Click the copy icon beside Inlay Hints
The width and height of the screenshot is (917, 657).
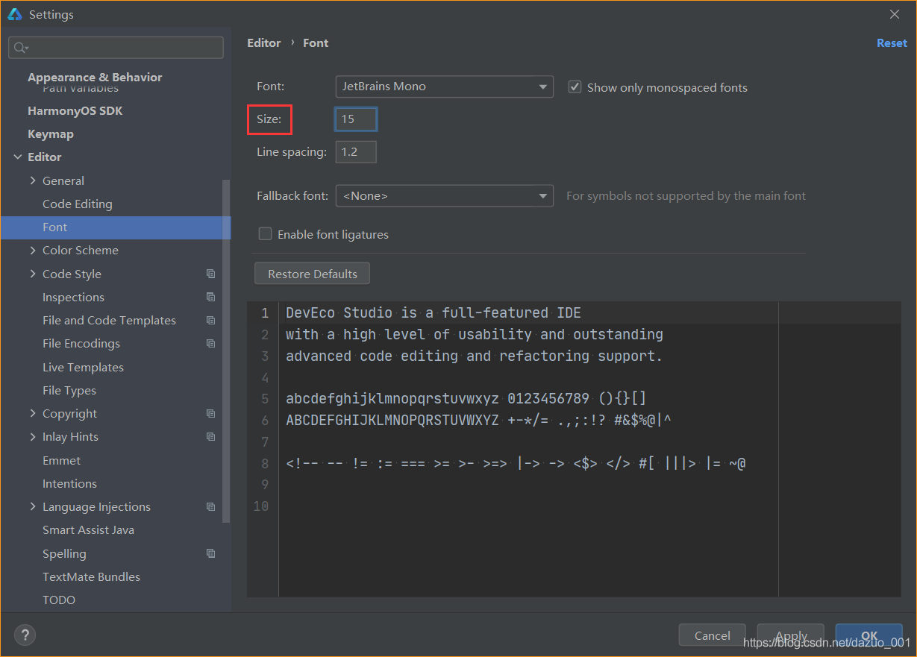(x=211, y=436)
